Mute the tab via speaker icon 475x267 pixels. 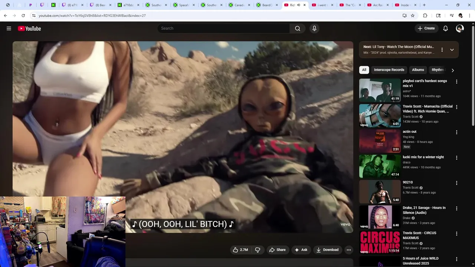point(298,5)
